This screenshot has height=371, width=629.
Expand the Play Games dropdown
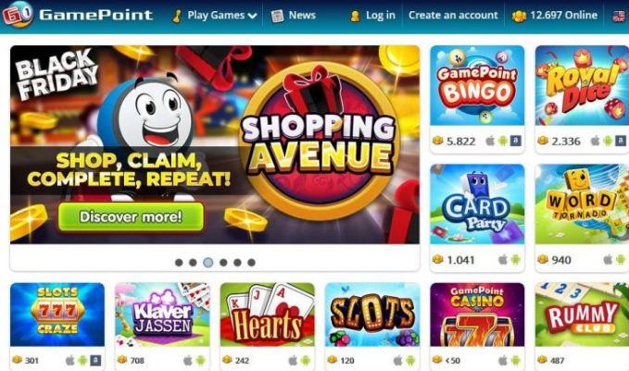point(215,16)
